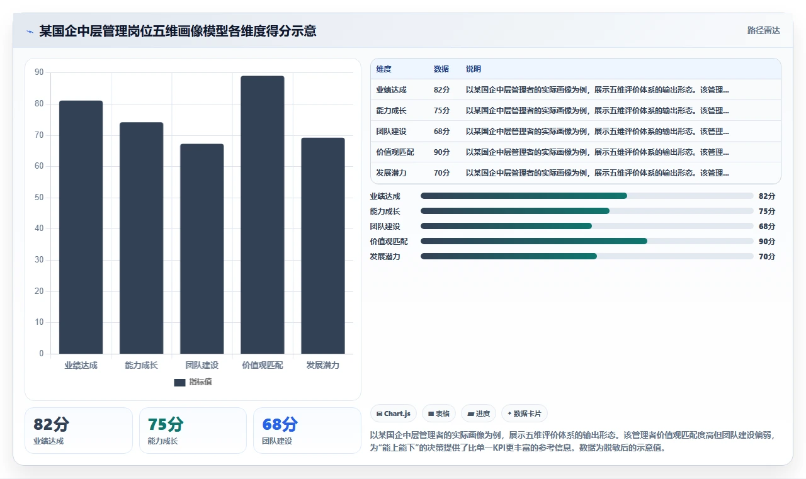The image size is (806, 479).
Task: Select the 价值观匹配 90分 table row
Action: tap(576, 152)
